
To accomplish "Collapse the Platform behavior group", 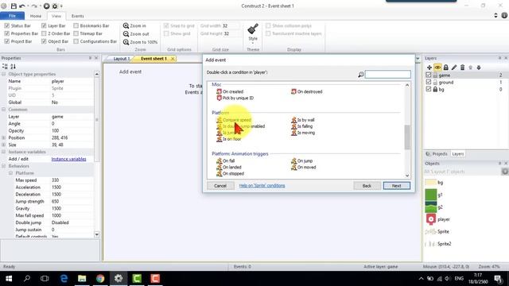I will [x=10, y=173].
